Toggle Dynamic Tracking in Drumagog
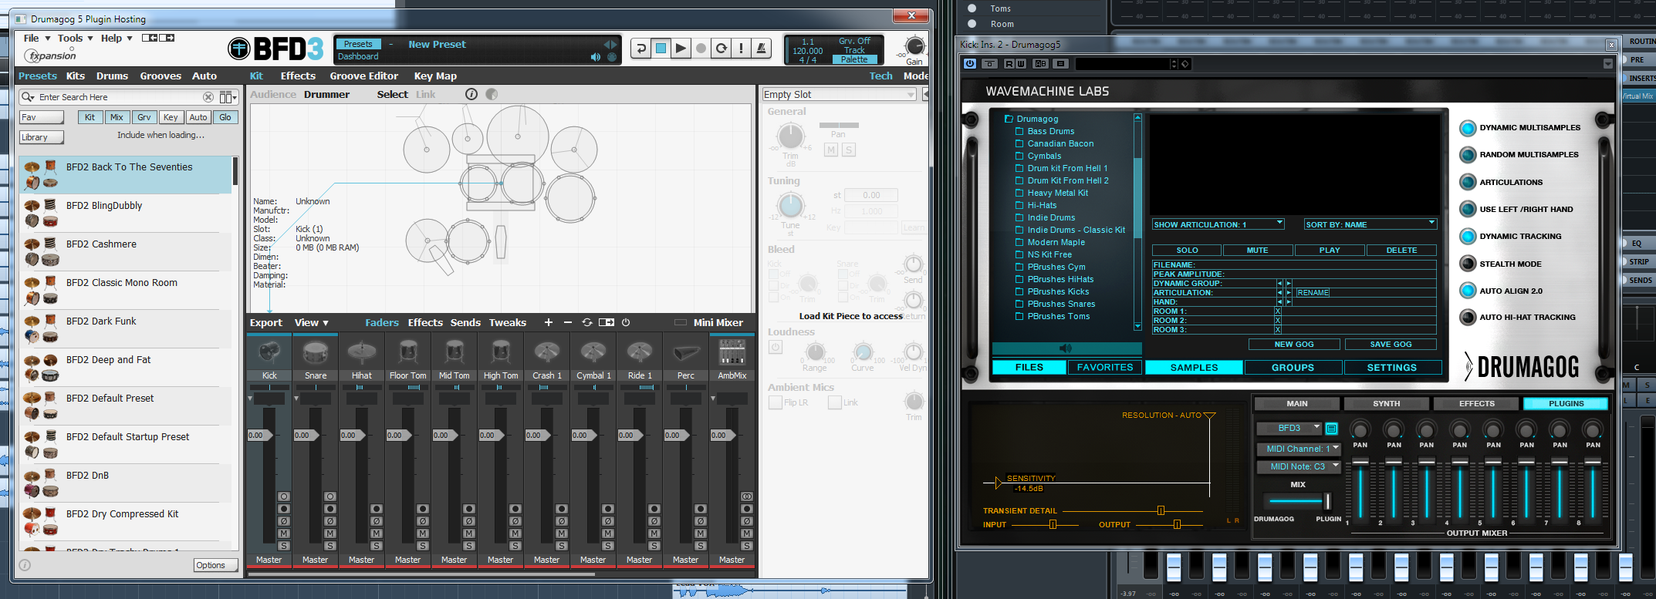 1468,237
